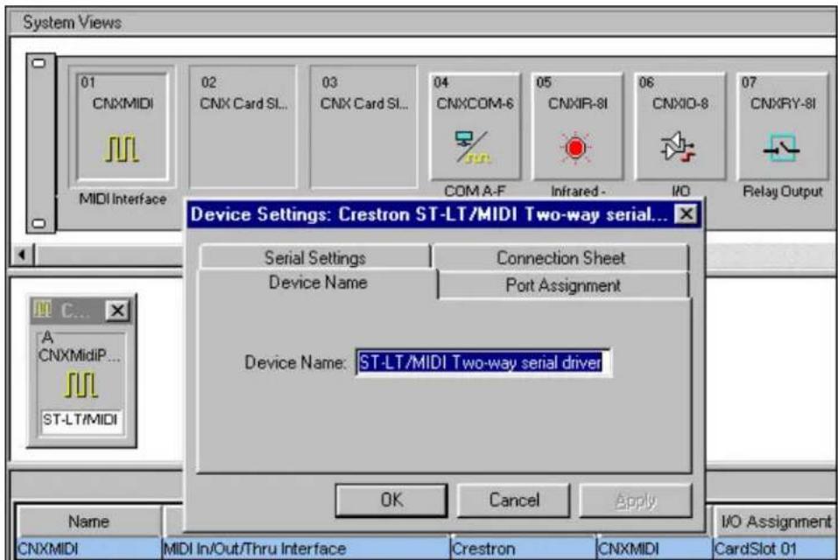Click the CNXMidiPort wave icon in the port window
The width and height of the screenshot is (838, 560).
point(81,385)
